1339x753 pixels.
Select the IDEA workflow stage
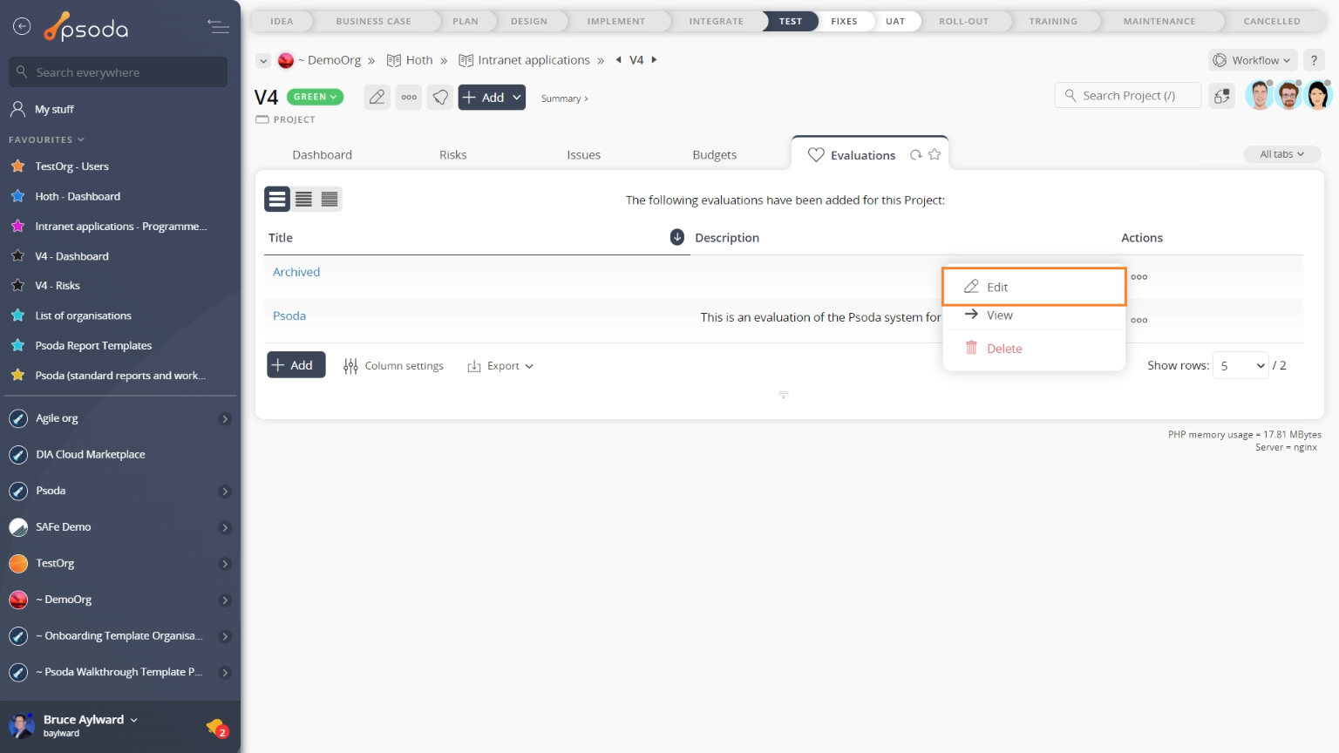click(282, 21)
